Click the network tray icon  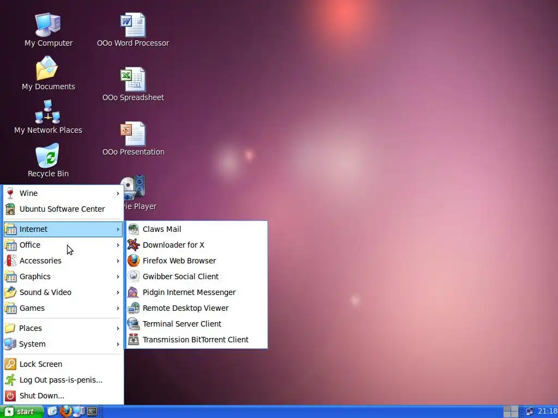point(530,411)
